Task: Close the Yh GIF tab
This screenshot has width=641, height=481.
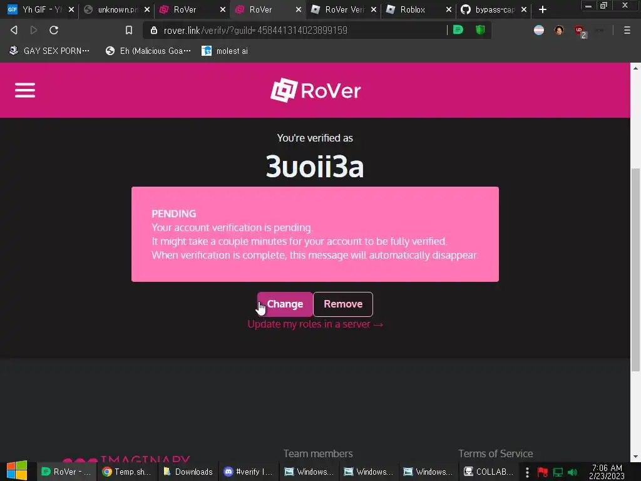Action: [71, 9]
